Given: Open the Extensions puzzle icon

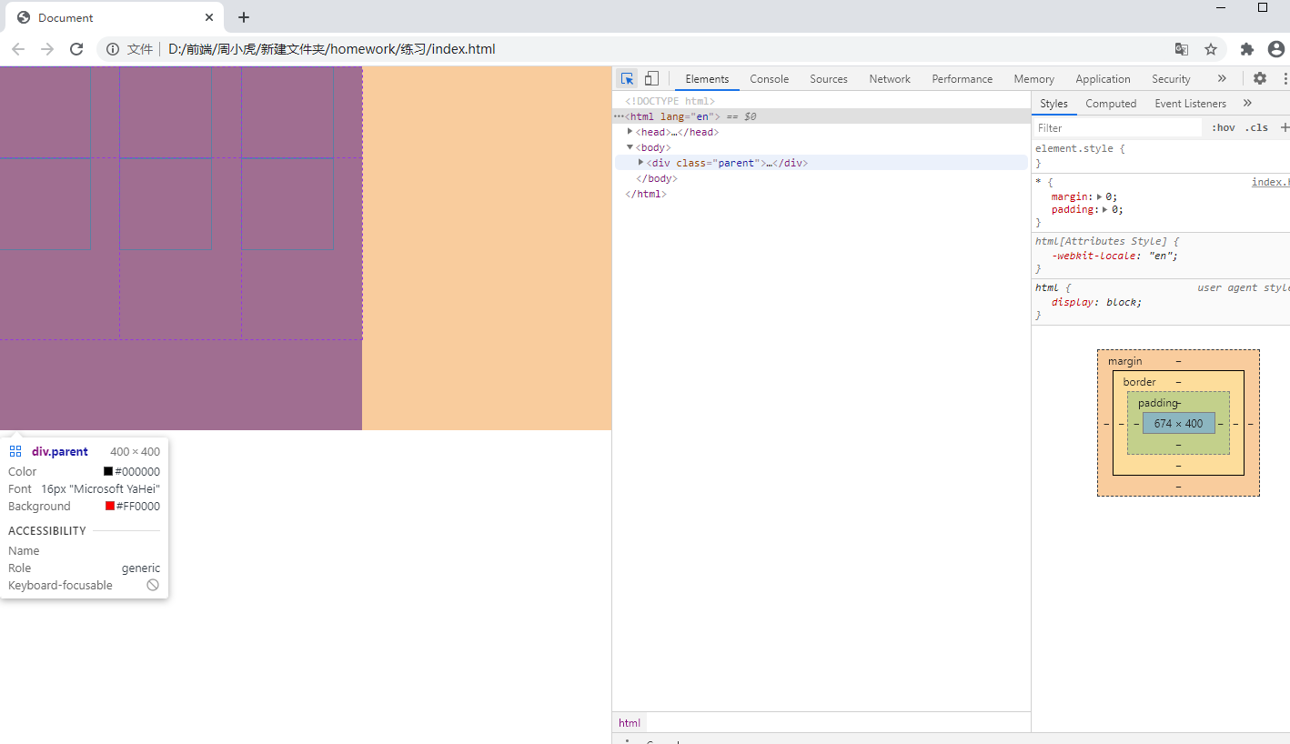Looking at the screenshot, I should coord(1247,49).
